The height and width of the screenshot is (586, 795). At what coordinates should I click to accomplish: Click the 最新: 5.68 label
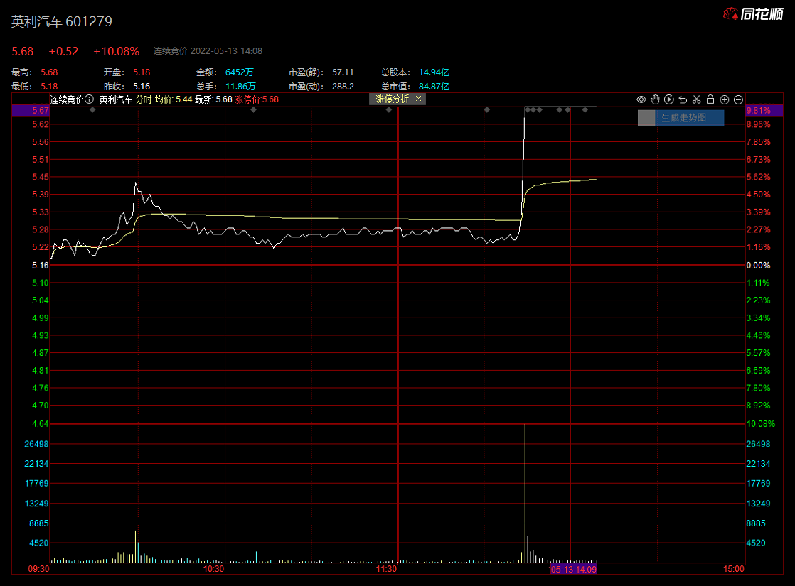click(213, 99)
